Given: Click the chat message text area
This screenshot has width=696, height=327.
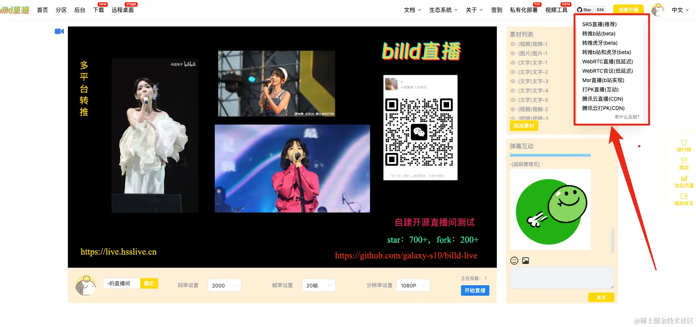Looking at the screenshot, I should coord(562,278).
